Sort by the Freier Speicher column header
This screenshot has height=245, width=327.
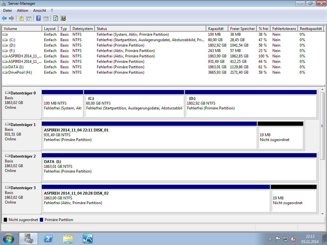click(242, 29)
